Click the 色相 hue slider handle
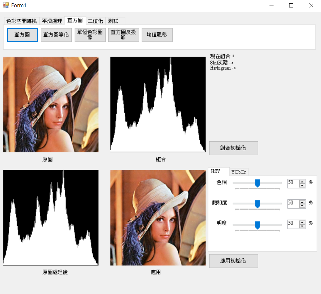Image resolution: width=321 pixels, height=294 pixels. [258, 183]
